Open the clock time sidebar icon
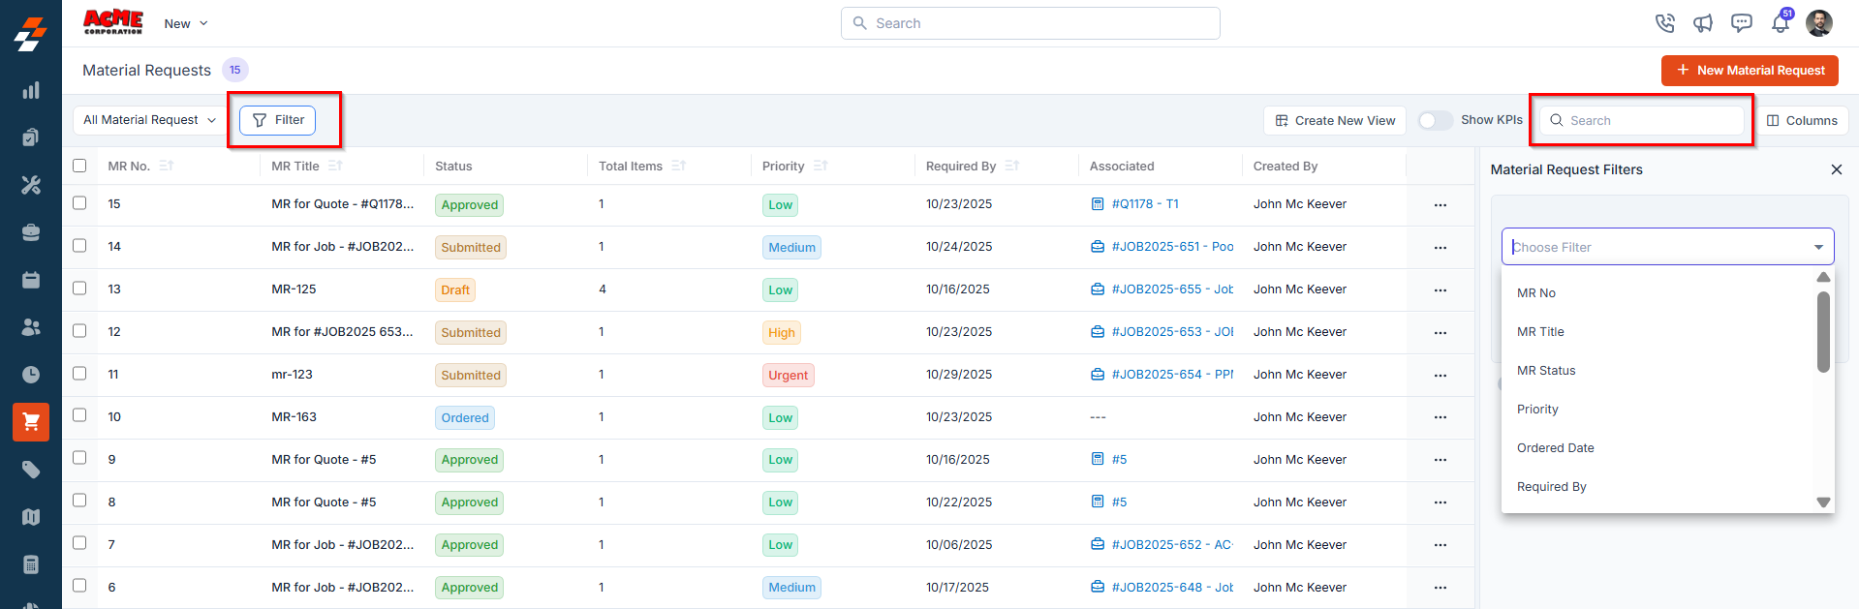Viewport: 1859px width, 609px height. (x=31, y=375)
